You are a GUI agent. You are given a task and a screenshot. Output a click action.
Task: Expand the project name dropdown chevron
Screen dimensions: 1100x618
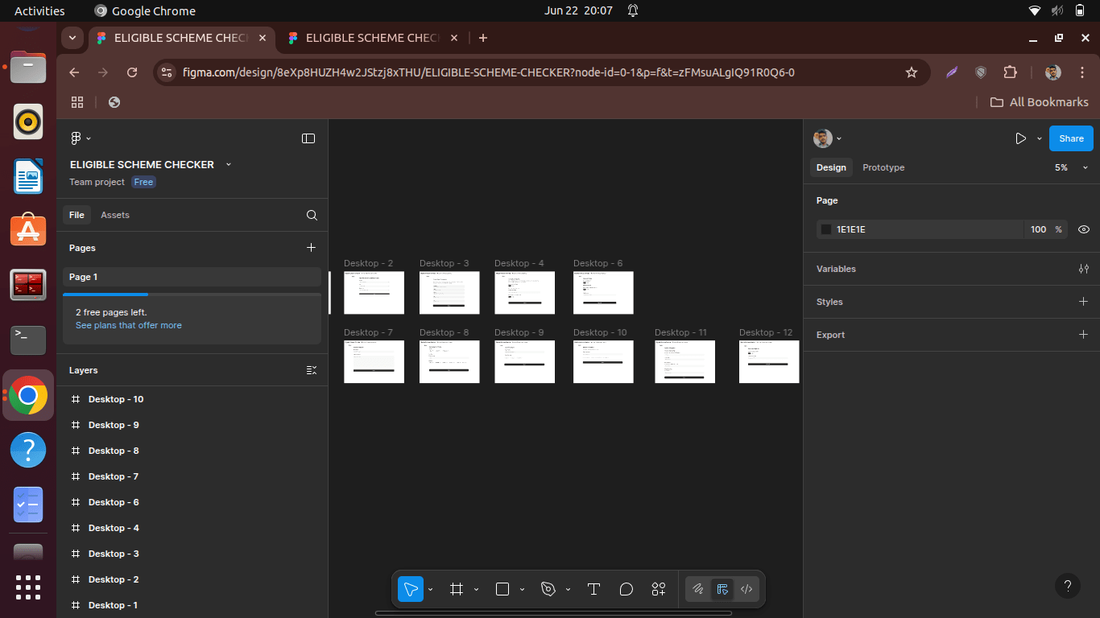click(229, 164)
